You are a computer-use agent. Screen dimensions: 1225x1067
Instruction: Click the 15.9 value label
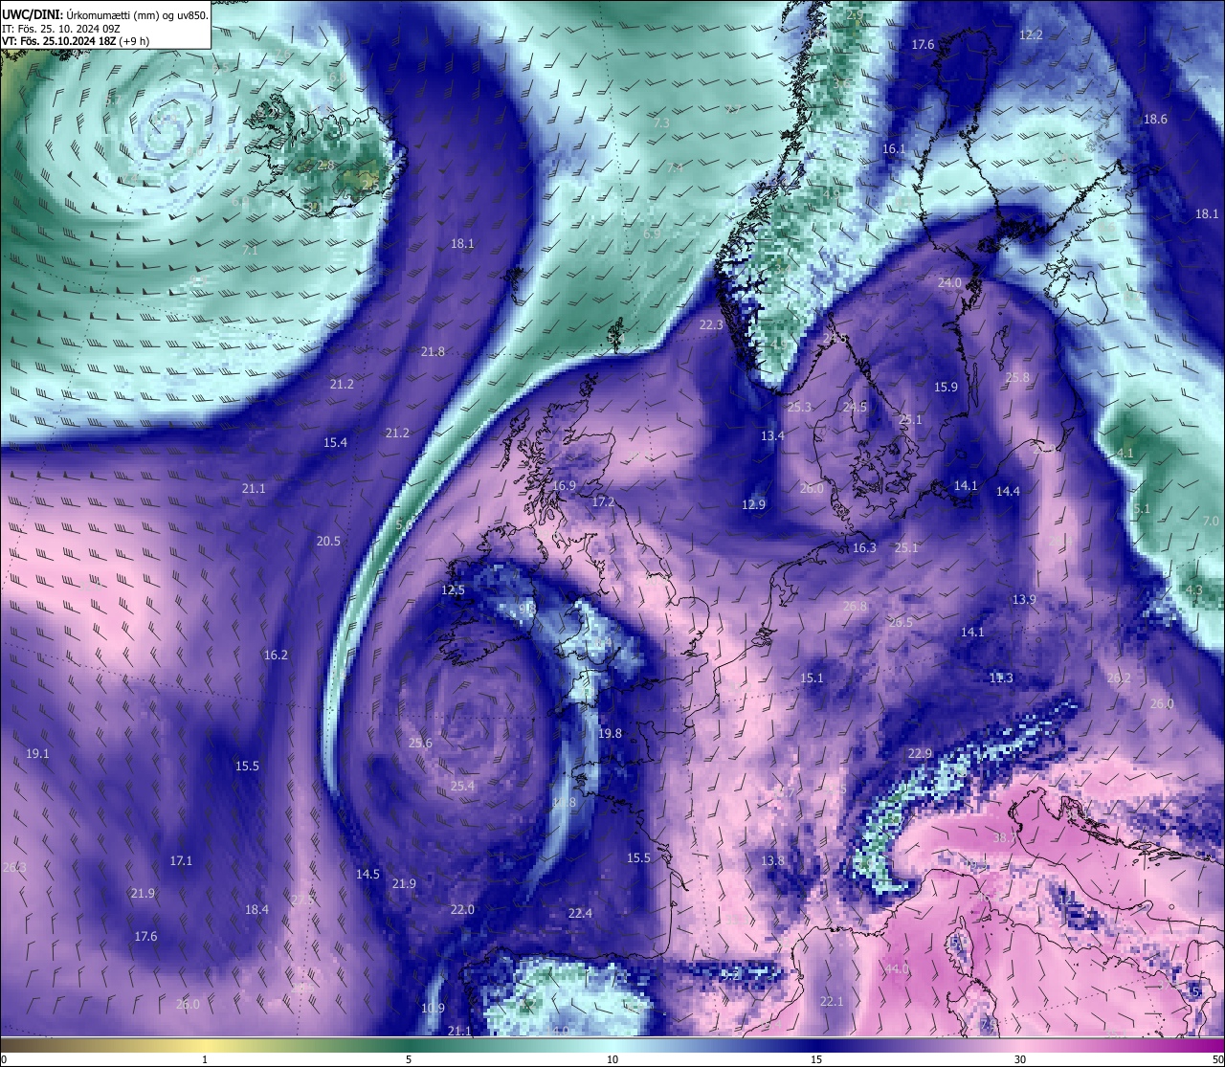[946, 387]
